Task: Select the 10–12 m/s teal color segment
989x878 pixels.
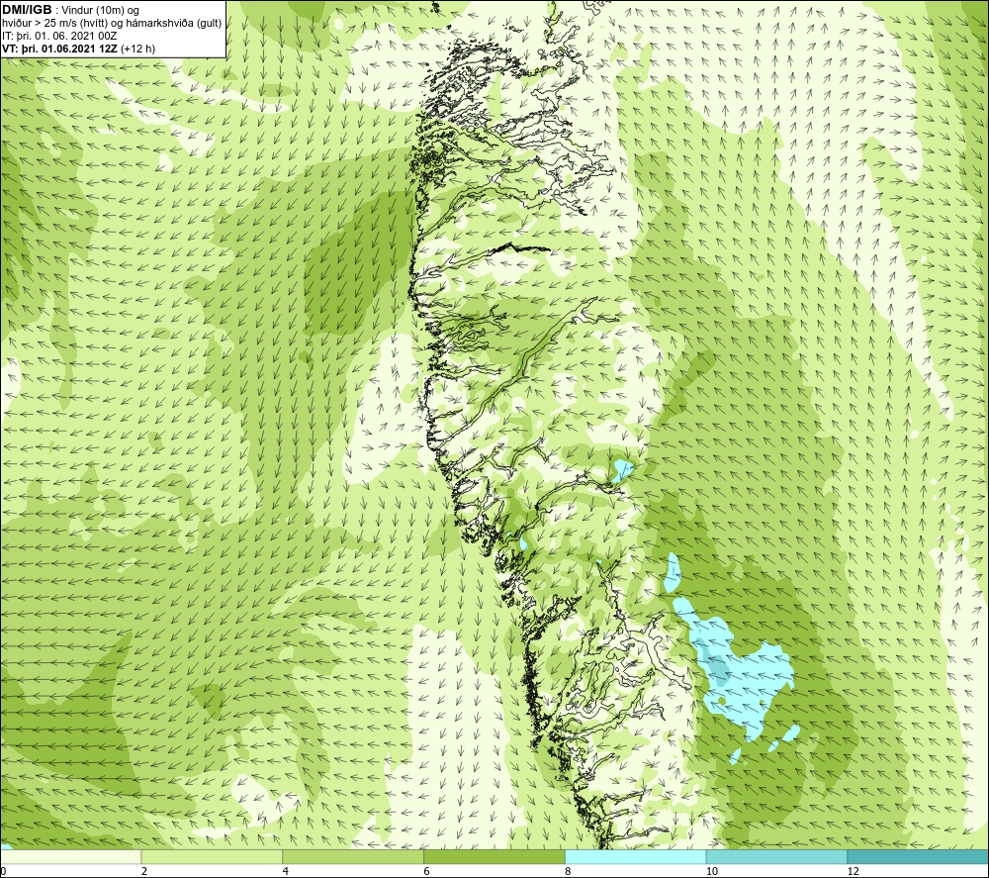Action: point(777,856)
